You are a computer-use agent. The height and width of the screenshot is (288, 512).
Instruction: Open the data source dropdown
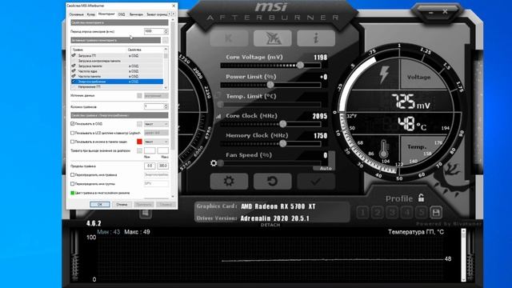click(x=156, y=96)
